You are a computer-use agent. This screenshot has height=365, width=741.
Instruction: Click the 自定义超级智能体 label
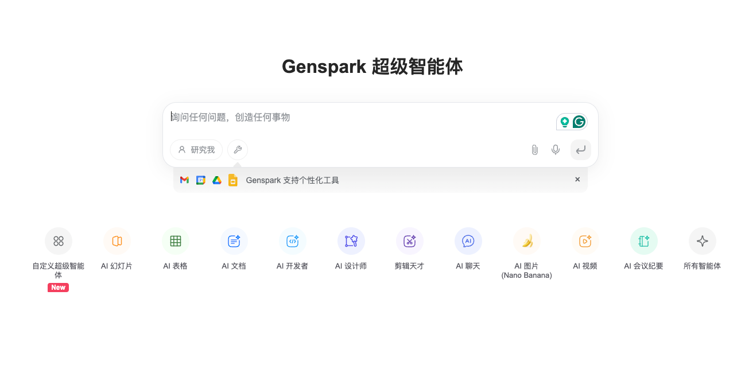[x=59, y=271]
